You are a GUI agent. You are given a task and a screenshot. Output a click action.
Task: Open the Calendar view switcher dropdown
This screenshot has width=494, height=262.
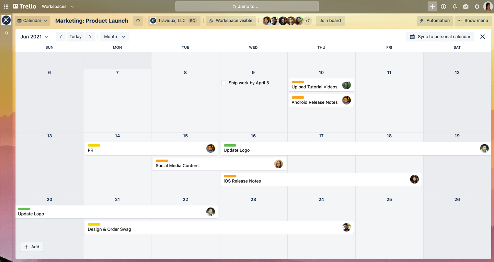pyautogui.click(x=33, y=21)
